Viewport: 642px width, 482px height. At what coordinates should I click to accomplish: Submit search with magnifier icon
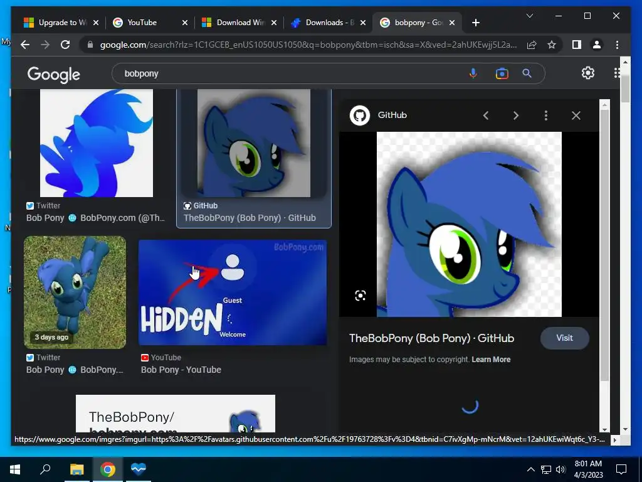[x=527, y=73]
